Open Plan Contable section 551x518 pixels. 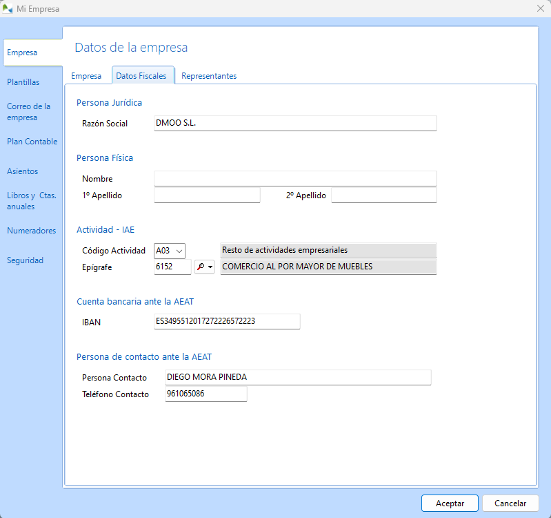click(x=32, y=142)
